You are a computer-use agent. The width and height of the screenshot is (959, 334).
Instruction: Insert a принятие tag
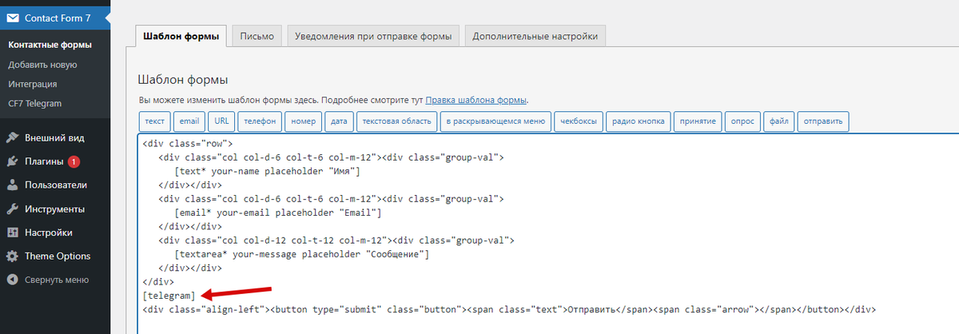698,121
